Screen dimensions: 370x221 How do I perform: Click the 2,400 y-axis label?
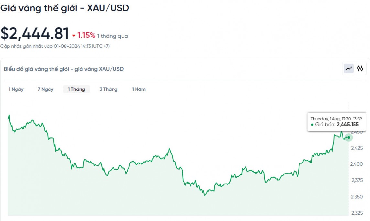point(357,164)
